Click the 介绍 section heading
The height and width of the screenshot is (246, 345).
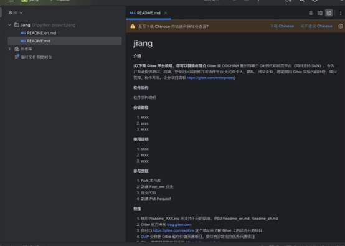pyautogui.click(x=137, y=56)
